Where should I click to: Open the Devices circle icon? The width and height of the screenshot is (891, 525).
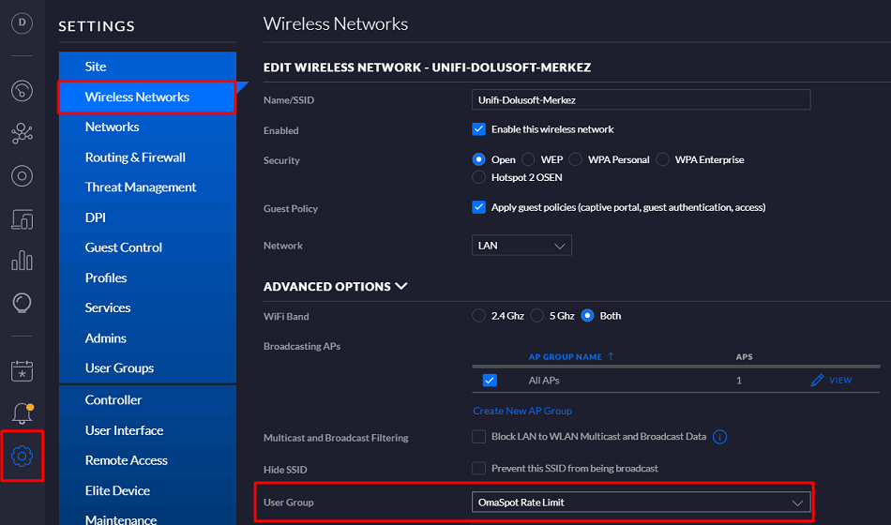pyautogui.click(x=23, y=176)
